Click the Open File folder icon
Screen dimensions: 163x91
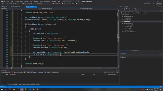10,4
